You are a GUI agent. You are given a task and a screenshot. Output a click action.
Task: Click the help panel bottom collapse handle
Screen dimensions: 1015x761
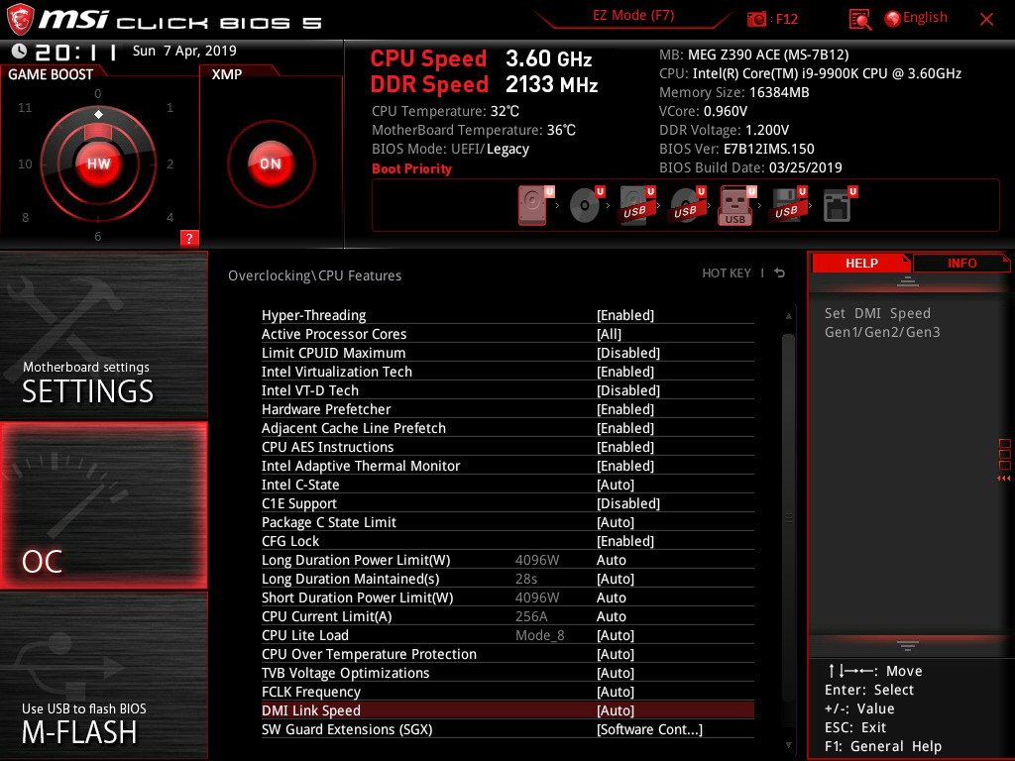[x=908, y=645]
